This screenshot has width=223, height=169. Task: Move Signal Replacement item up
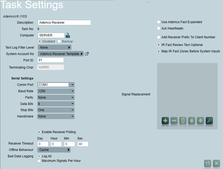[x=192, y=121]
